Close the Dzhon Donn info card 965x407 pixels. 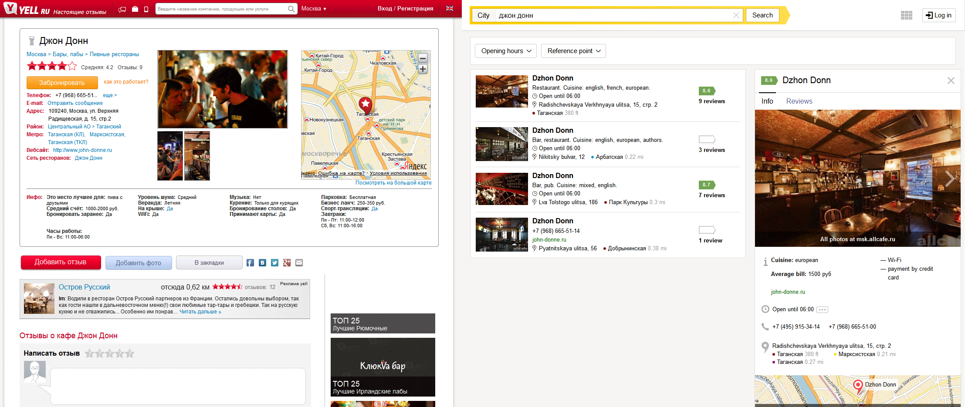(x=951, y=81)
